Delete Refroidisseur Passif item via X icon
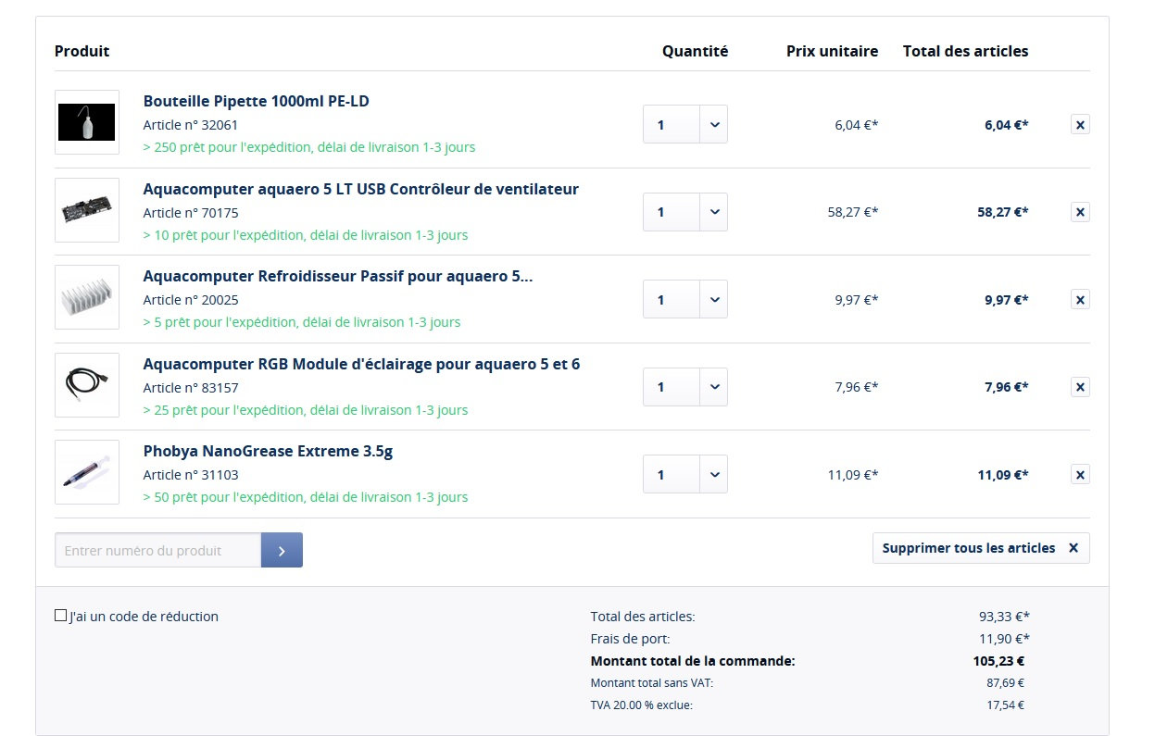 pyautogui.click(x=1079, y=299)
